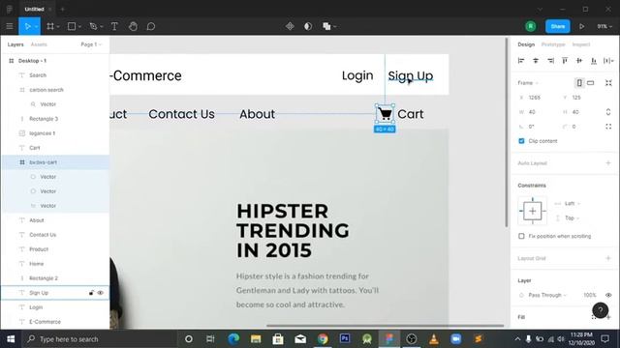Click the Present play icon
Image resolution: width=620 pixels, height=348 pixels.
tap(581, 26)
